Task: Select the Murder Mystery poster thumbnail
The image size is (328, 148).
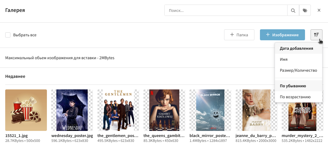Action: pyautogui.click(x=302, y=117)
